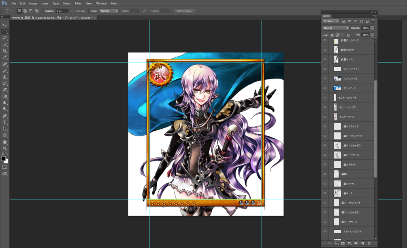Click Create adjustment layer icon
This screenshot has width=407, height=248.
(x=349, y=243)
